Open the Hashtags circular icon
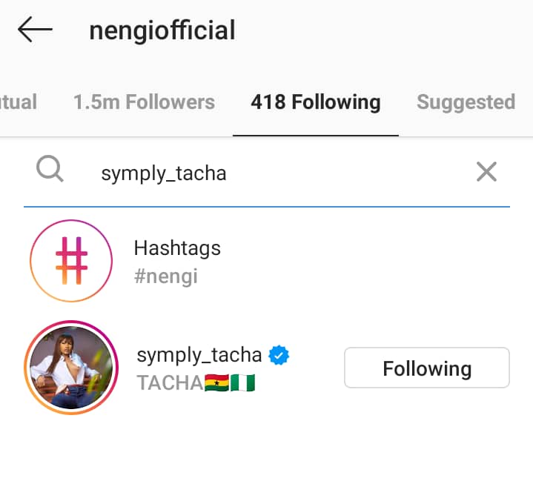Viewport: 533px width, 504px height. click(x=71, y=261)
